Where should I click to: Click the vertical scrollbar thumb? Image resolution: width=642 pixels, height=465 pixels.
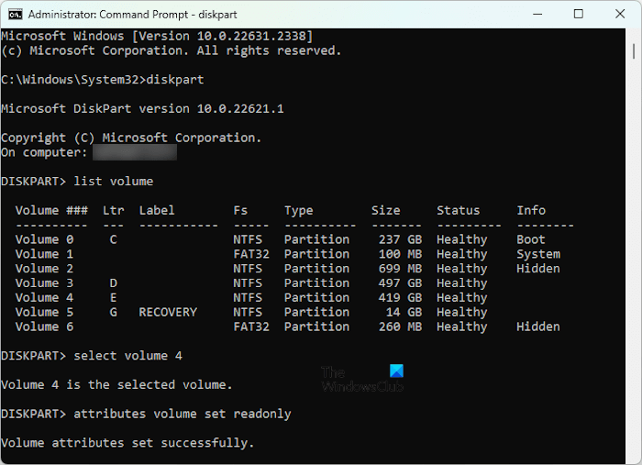634,50
